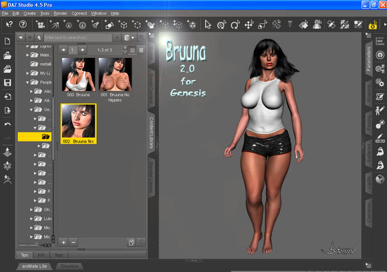Open the Create menu
The height and width of the screenshot is (272, 387).
click(30, 14)
